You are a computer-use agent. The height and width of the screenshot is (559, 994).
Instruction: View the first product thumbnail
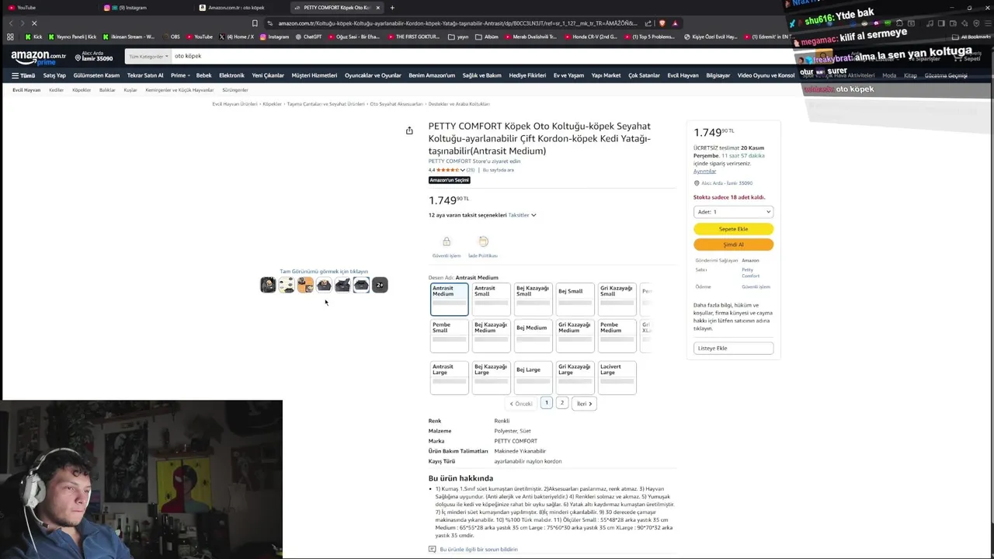[x=268, y=285]
